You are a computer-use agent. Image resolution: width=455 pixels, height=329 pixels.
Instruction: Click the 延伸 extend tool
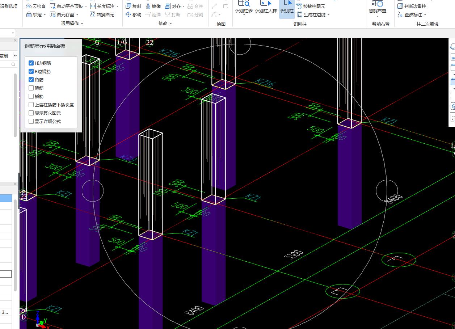[153, 14]
